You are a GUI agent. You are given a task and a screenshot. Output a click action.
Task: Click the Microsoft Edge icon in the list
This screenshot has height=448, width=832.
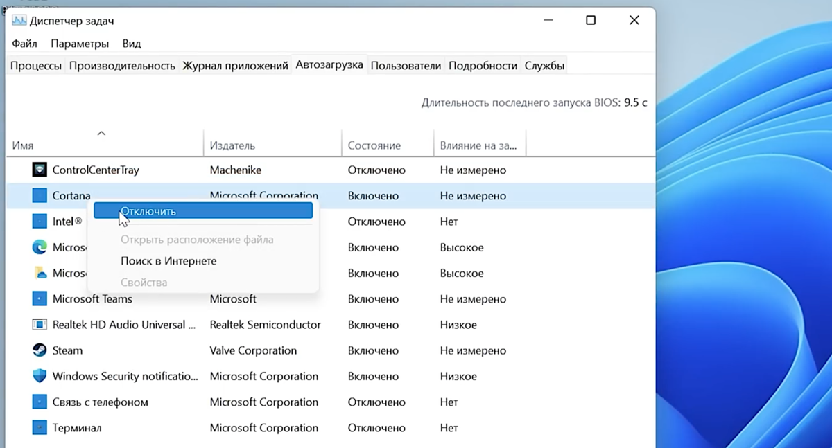(x=40, y=247)
